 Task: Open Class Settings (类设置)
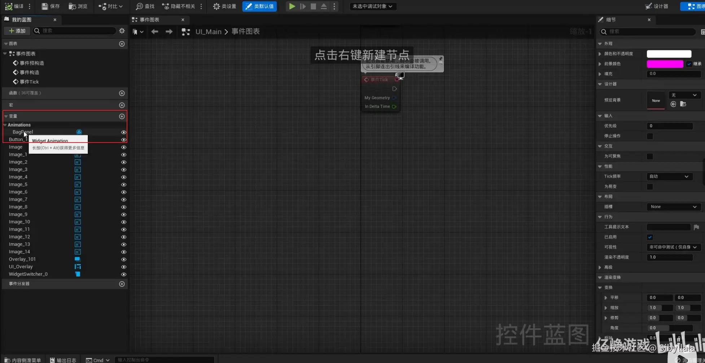[x=224, y=6]
